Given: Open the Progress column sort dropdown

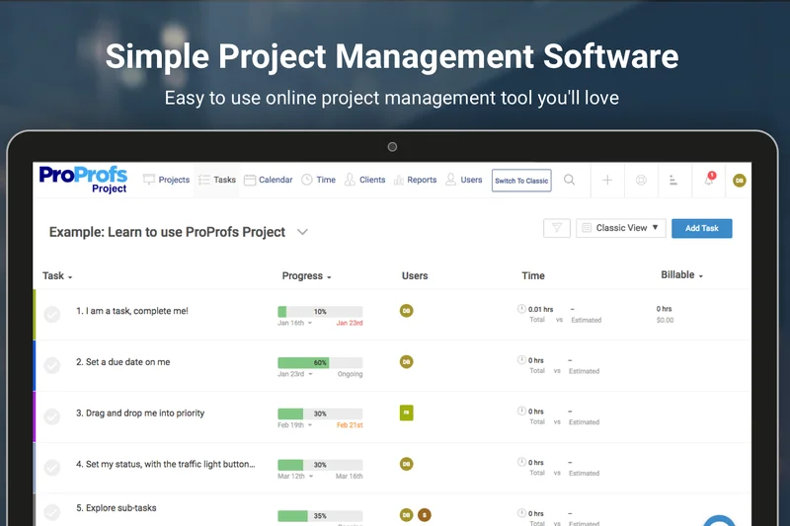Looking at the screenshot, I should (x=306, y=276).
